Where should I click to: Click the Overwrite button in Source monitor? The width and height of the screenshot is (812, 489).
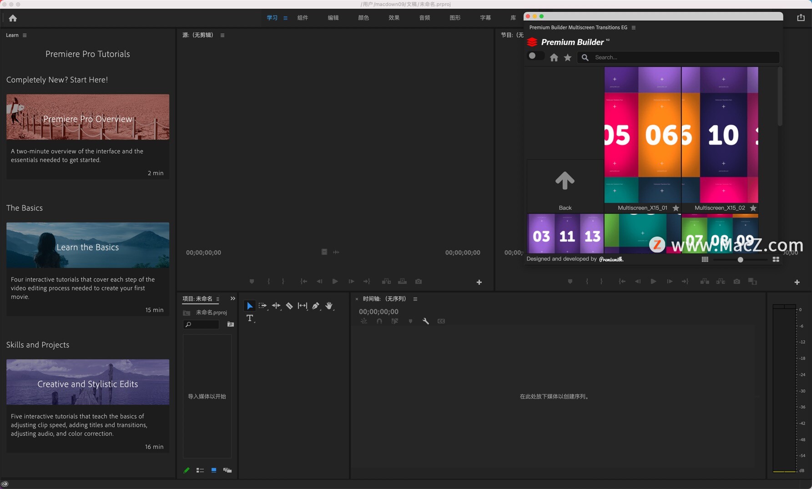(402, 282)
